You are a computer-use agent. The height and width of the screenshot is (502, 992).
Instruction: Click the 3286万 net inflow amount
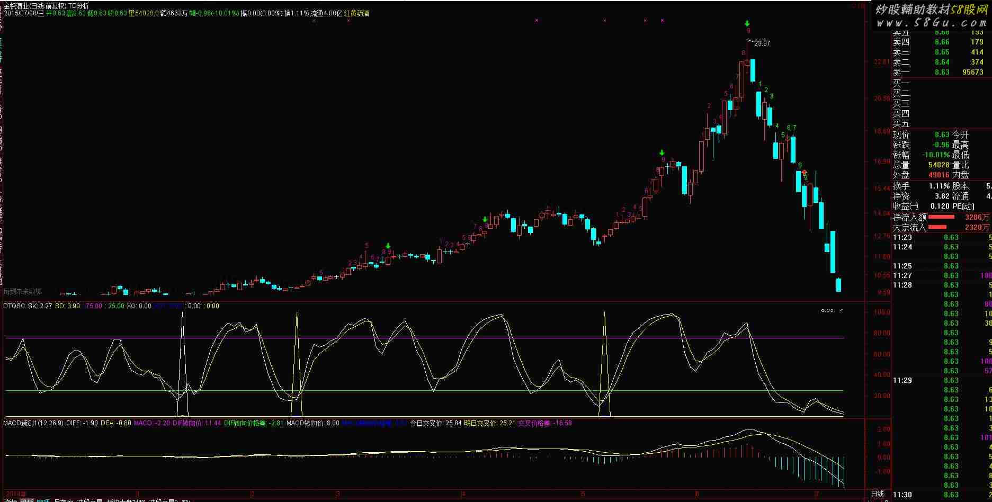tap(977, 217)
